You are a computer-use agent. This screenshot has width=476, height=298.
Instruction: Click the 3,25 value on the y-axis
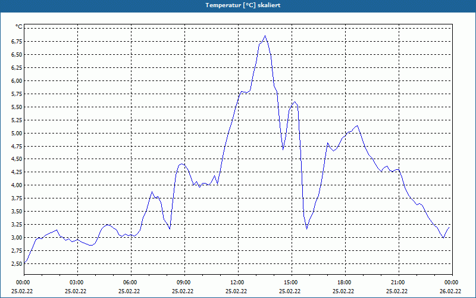pos(17,224)
